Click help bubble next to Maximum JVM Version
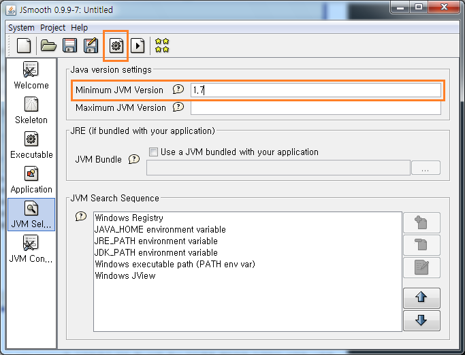 click(178, 107)
